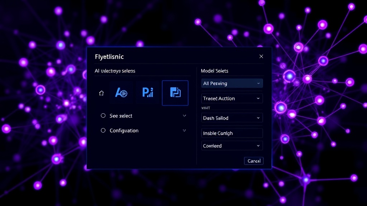Expand the 'See select' row chevron
Screen dimensions: 367x206
[x=185, y=116]
